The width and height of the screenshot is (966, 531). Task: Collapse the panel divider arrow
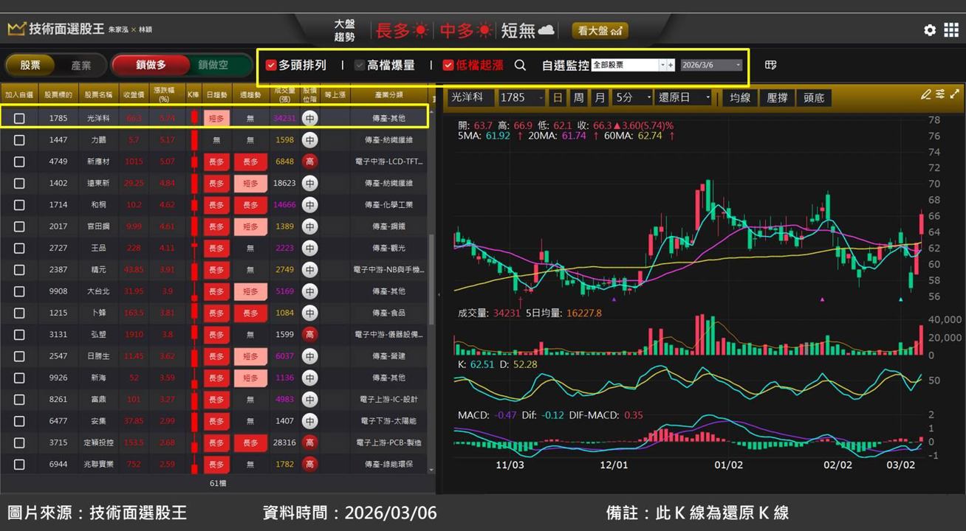(439, 294)
